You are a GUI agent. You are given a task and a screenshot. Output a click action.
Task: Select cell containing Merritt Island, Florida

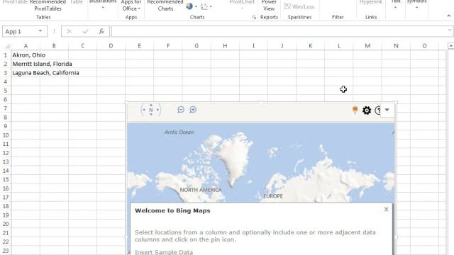[26, 64]
